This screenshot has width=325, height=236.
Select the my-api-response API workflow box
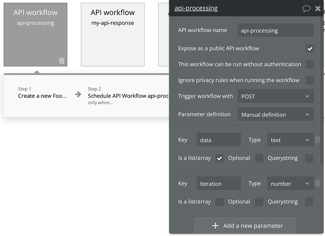pyautogui.click(x=113, y=34)
